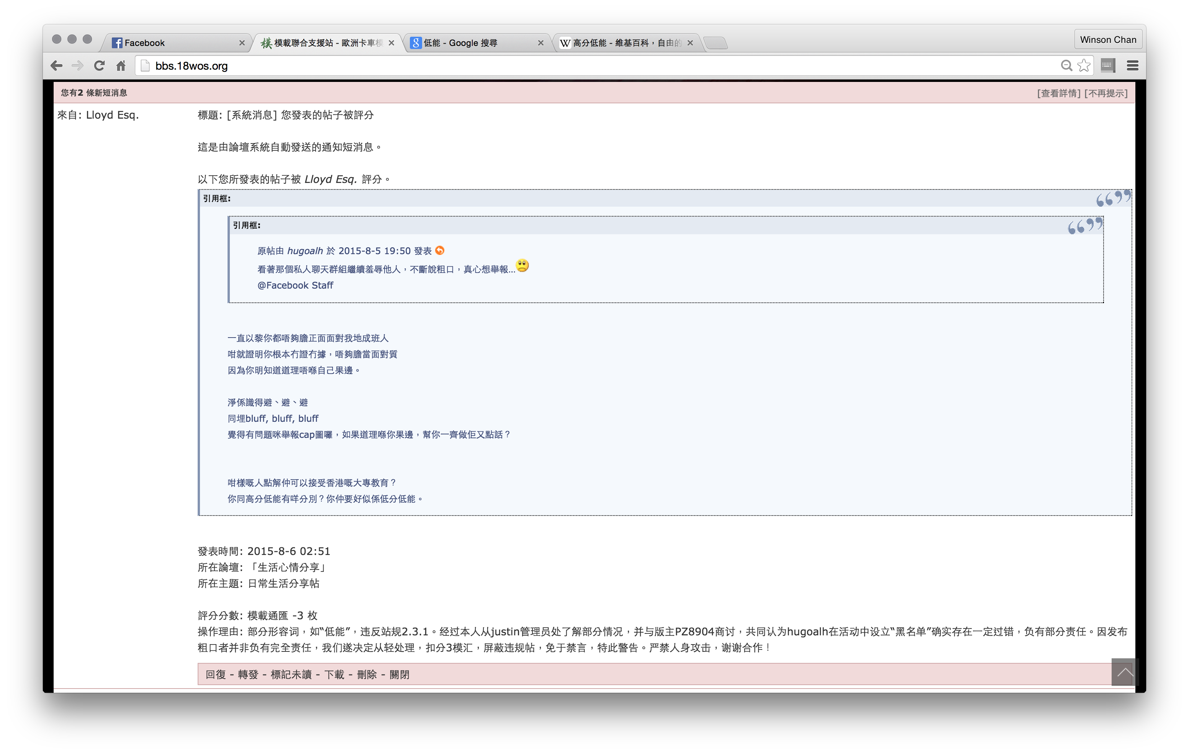Click 標記未讀 link

tap(291, 674)
